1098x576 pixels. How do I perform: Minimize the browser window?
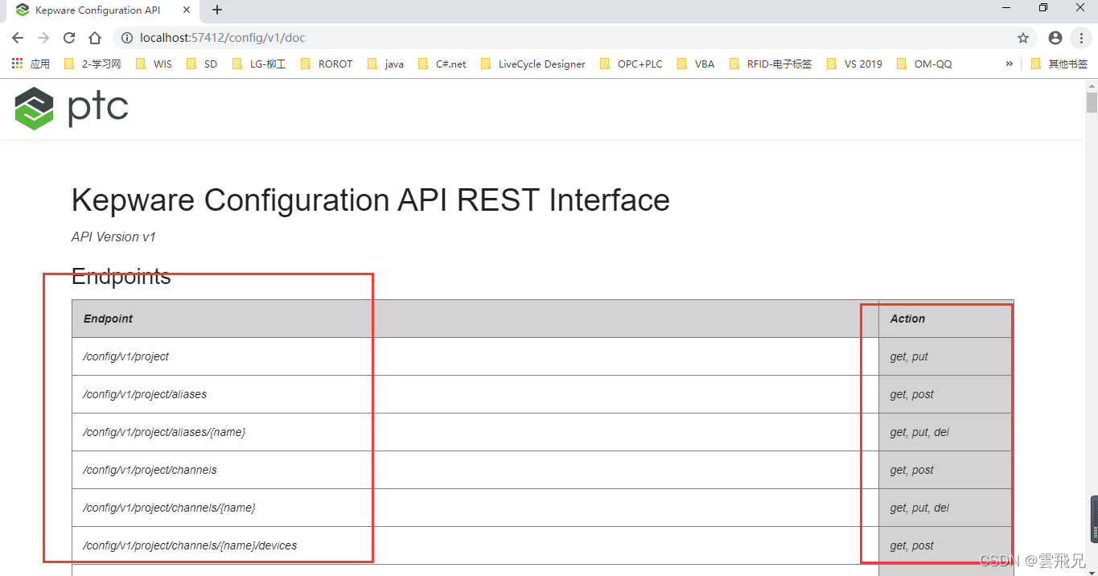click(x=1006, y=8)
